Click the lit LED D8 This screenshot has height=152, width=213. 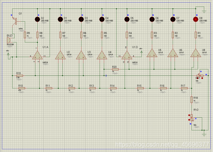pyautogui.click(x=196, y=19)
